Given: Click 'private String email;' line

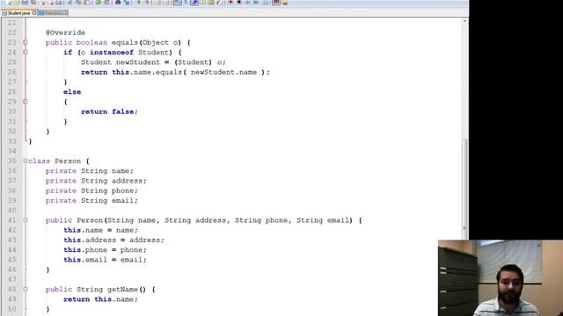Looking at the screenshot, I should click(x=91, y=201).
